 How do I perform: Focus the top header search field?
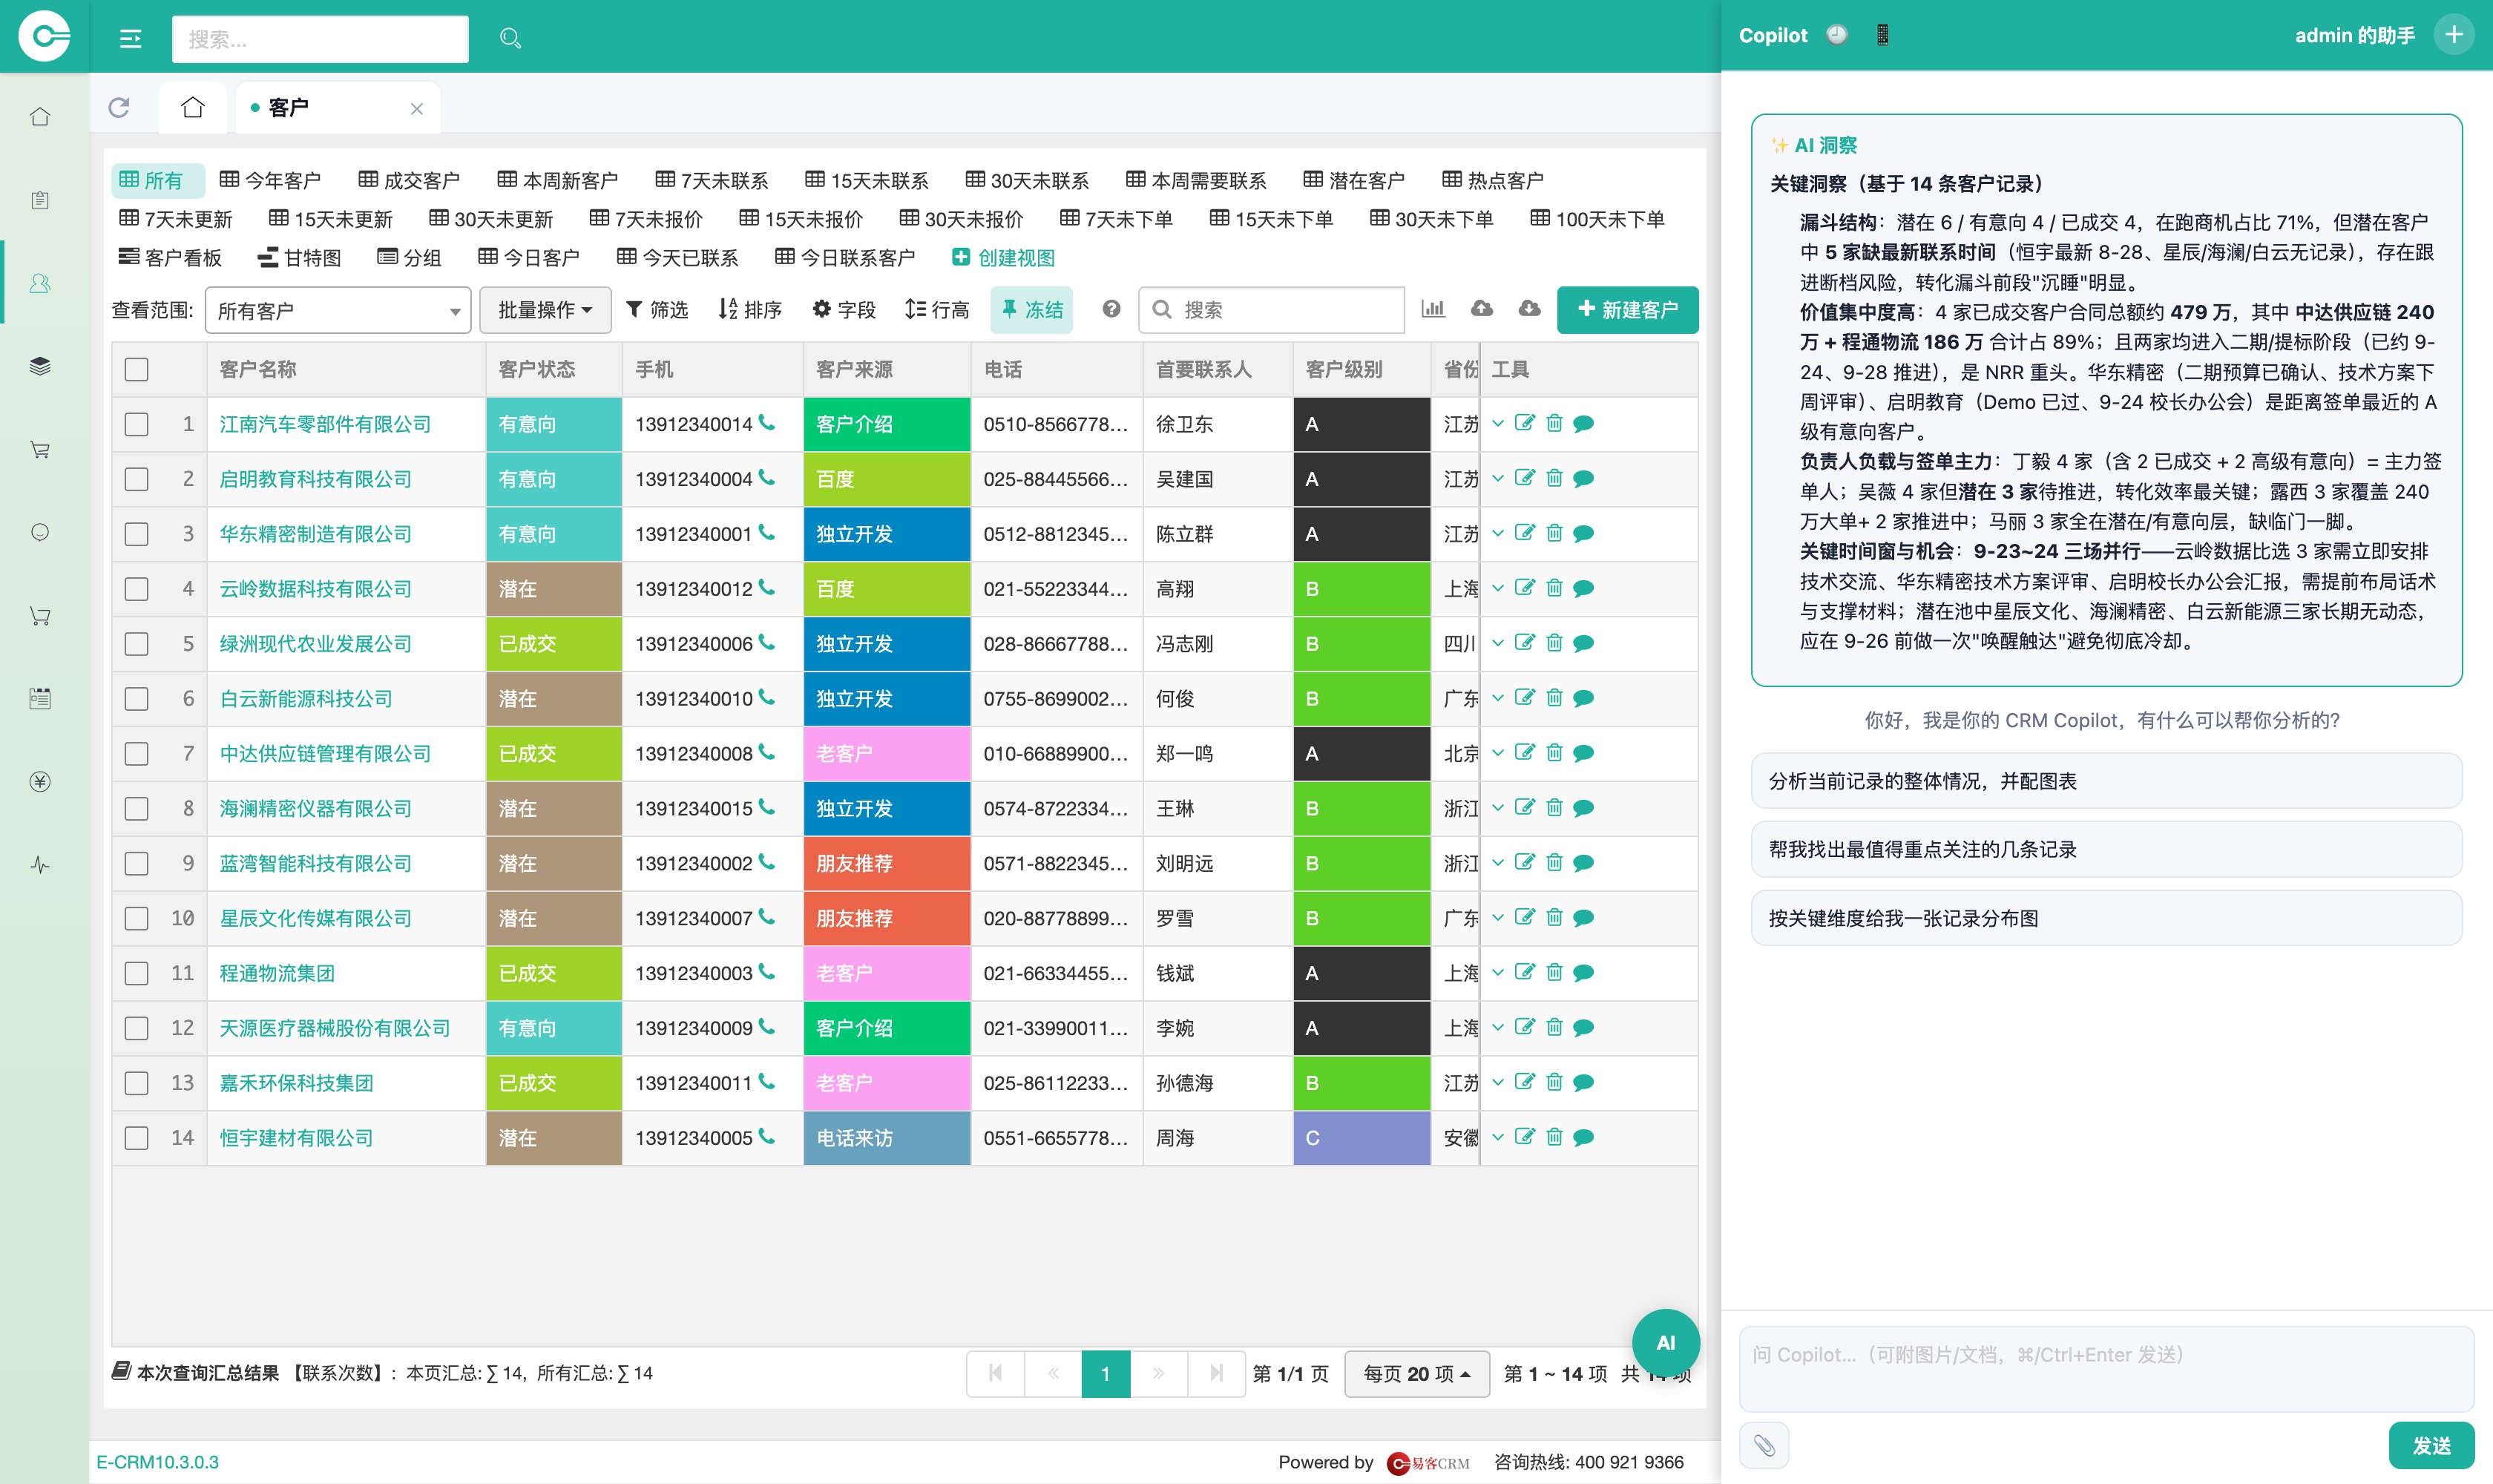tap(320, 39)
